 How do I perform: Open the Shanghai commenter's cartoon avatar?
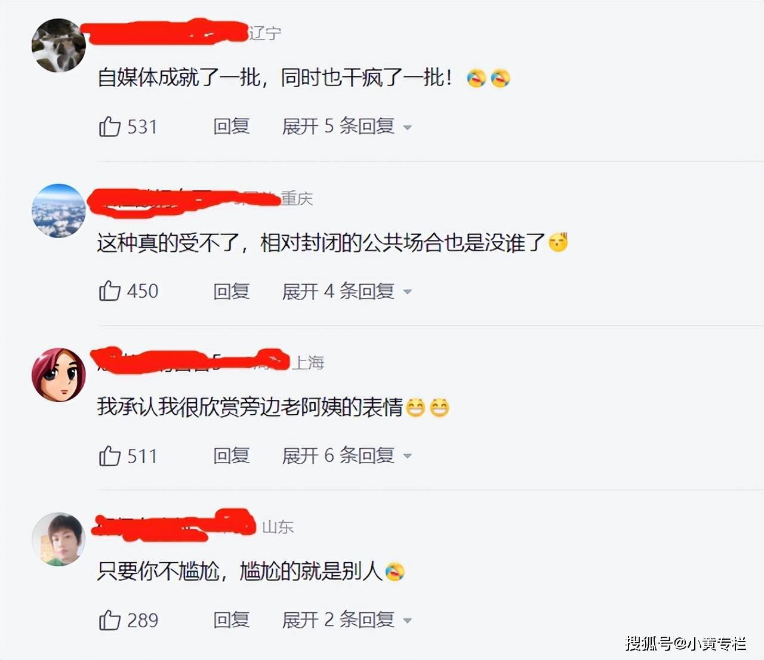(58, 375)
